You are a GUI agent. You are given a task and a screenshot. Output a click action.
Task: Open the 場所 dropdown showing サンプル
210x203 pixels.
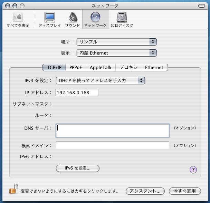[x=117, y=42]
